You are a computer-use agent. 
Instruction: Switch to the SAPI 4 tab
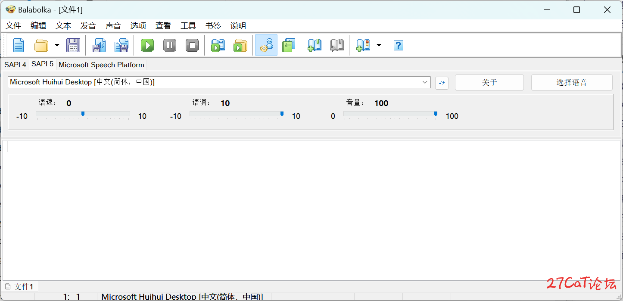tap(15, 65)
